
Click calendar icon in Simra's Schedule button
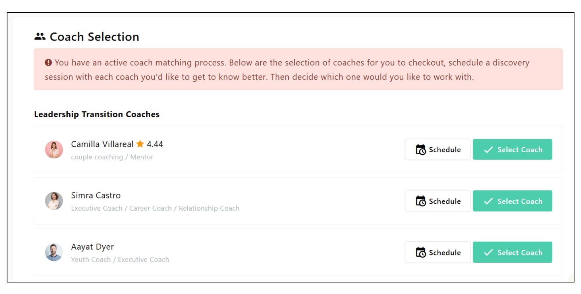[420, 201]
